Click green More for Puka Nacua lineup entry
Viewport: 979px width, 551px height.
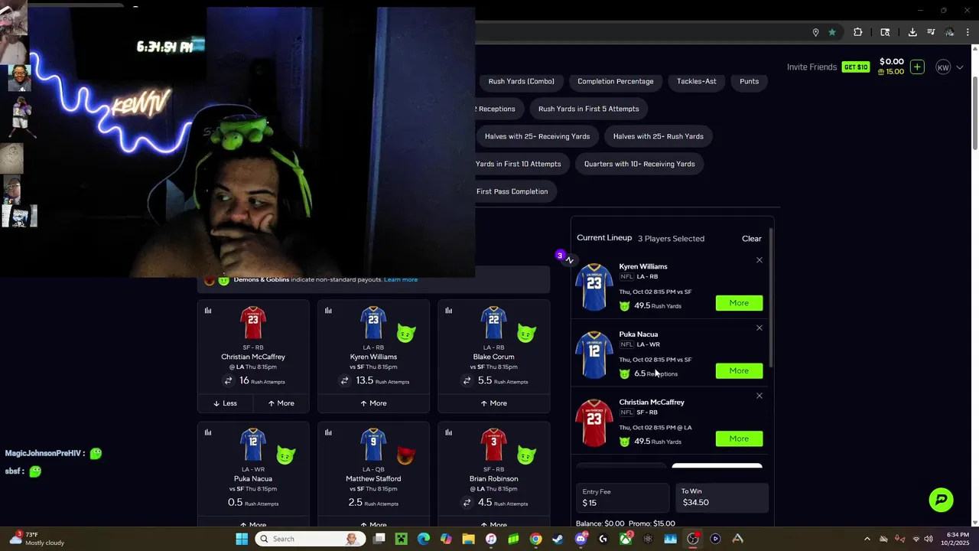(x=739, y=371)
